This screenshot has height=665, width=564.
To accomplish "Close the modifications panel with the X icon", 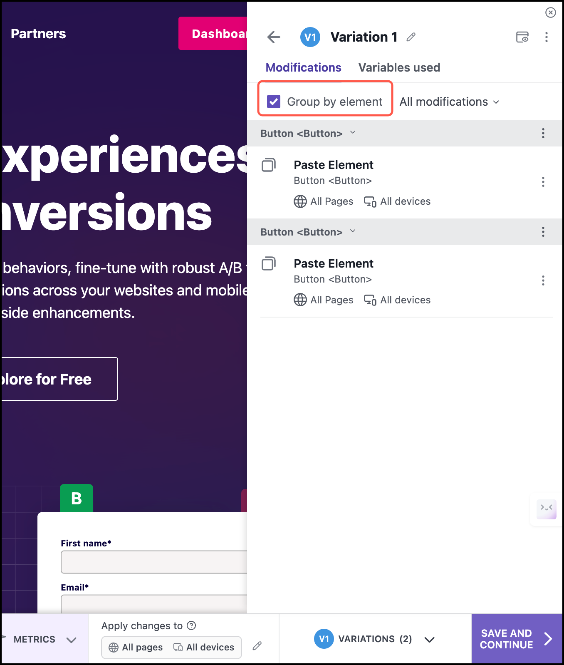I will [x=550, y=12].
